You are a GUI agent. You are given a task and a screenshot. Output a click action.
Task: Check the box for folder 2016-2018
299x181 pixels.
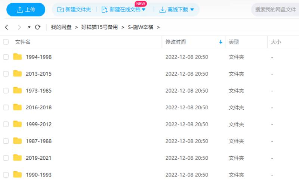point(6,107)
